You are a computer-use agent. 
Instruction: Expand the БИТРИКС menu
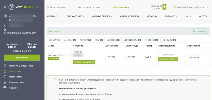pyautogui.click(x=171, y=16)
